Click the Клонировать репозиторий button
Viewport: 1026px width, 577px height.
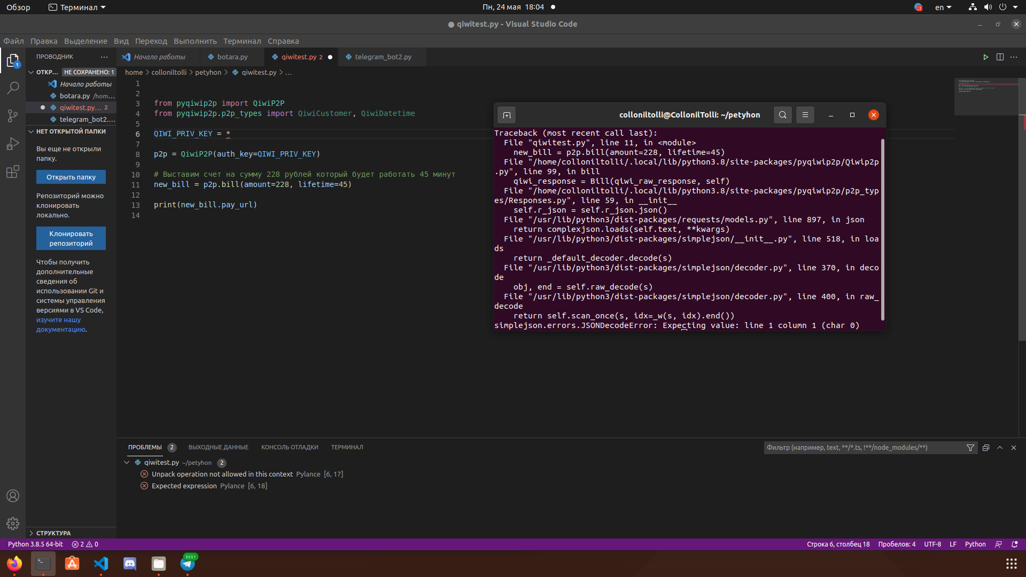tap(71, 239)
